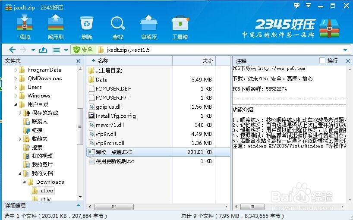Click the 删除 (Delete) trash icon

pyautogui.click(x=87, y=27)
